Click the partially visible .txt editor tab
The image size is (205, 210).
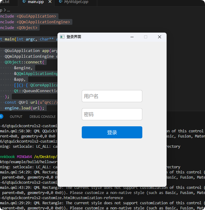point(5,2)
